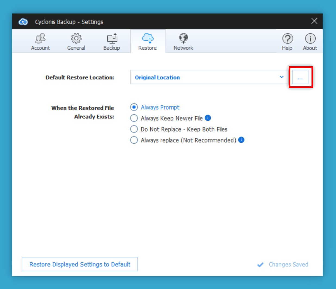Choose Do Not Replace - Keep Both Files
336x289 pixels.
pyautogui.click(x=134, y=129)
